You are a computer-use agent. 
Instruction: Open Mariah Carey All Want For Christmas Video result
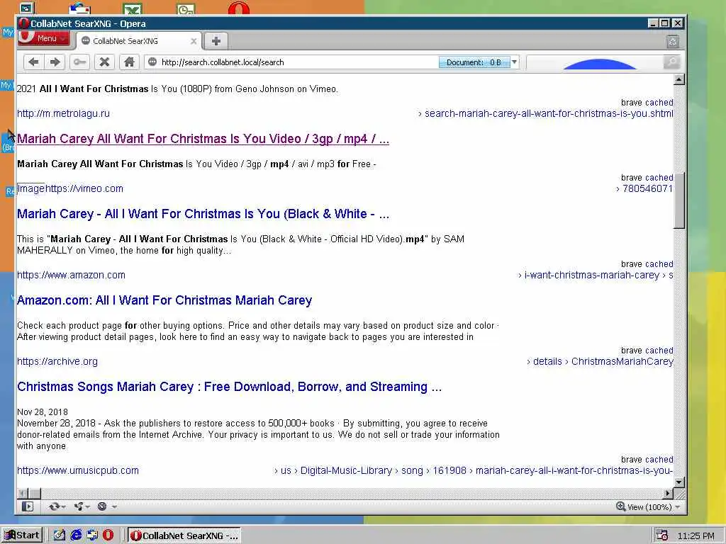[203, 139]
